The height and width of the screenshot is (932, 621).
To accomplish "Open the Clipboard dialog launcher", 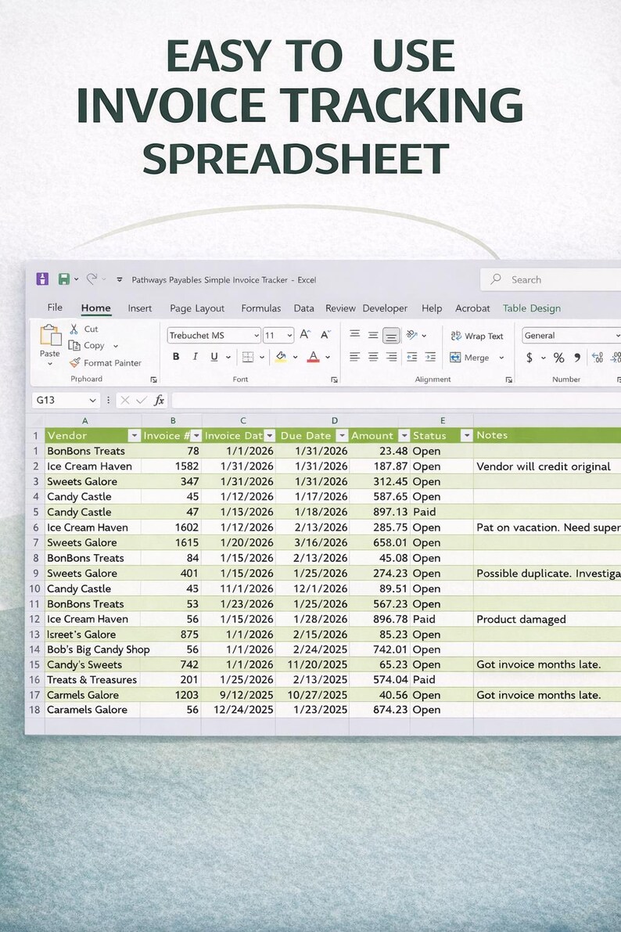I will 154,380.
